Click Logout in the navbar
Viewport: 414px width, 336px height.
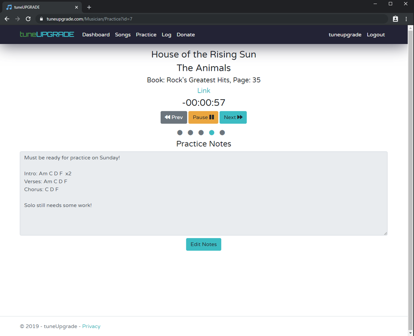pos(376,35)
